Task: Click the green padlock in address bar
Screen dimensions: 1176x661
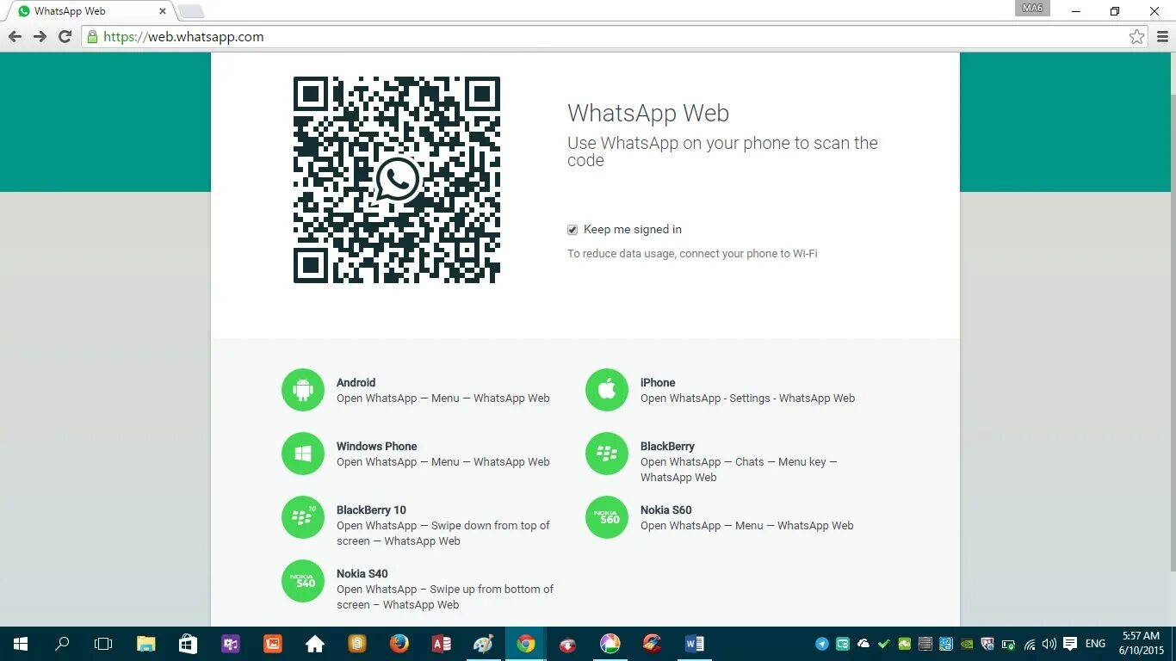Action: coord(93,37)
